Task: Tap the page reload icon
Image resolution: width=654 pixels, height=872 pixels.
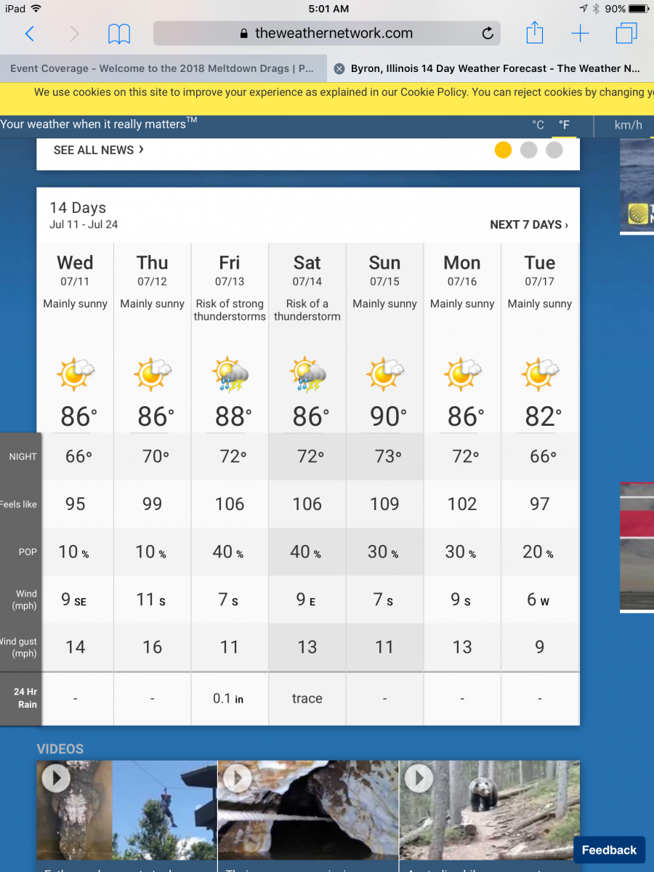Action: pos(488,33)
